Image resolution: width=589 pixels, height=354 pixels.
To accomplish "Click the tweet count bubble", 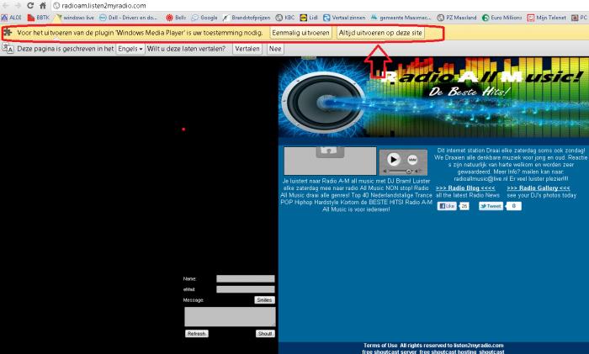I will [514, 206].
